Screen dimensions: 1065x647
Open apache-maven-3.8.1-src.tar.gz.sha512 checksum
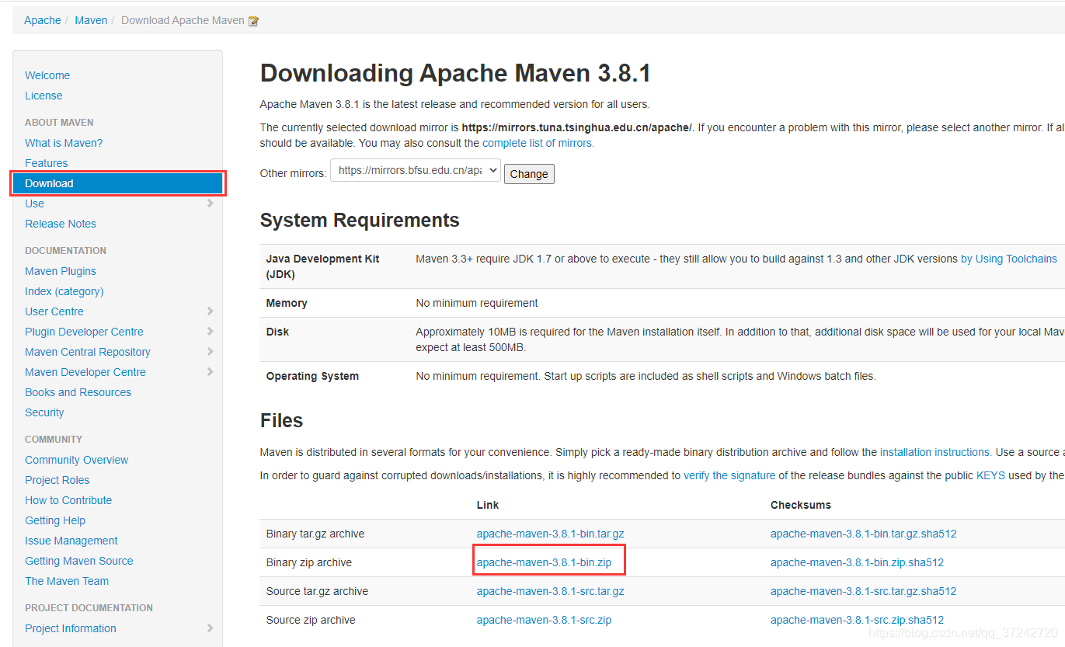tap(864, 591)
